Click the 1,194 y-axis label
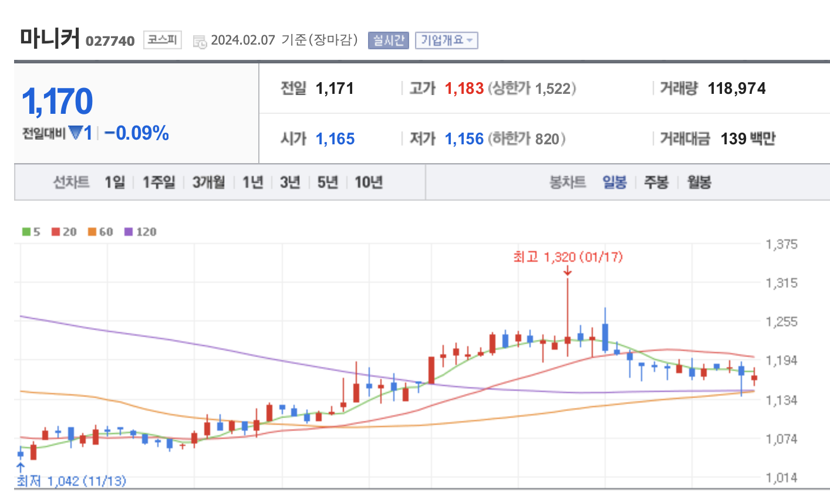The width and height of the screenshot is (830, 494). (782, 360)
